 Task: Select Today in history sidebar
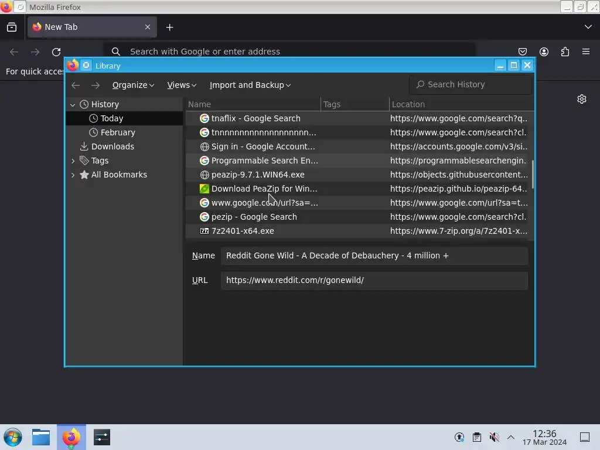(124, 118)
